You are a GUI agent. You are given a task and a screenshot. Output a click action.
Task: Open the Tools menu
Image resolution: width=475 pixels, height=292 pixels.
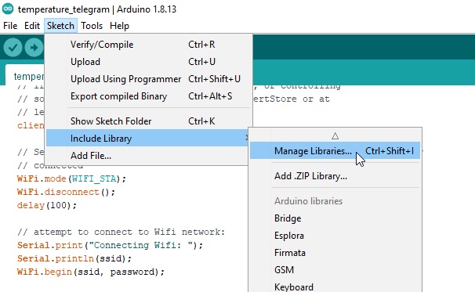coord(92,26)
